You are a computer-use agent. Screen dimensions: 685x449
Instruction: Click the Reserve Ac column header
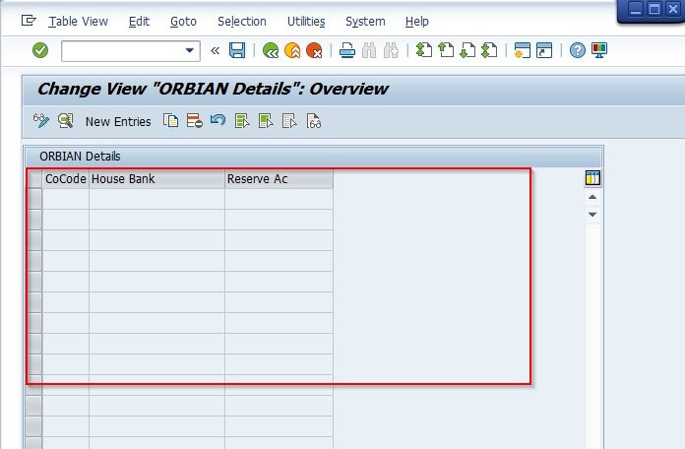point(279,179)
